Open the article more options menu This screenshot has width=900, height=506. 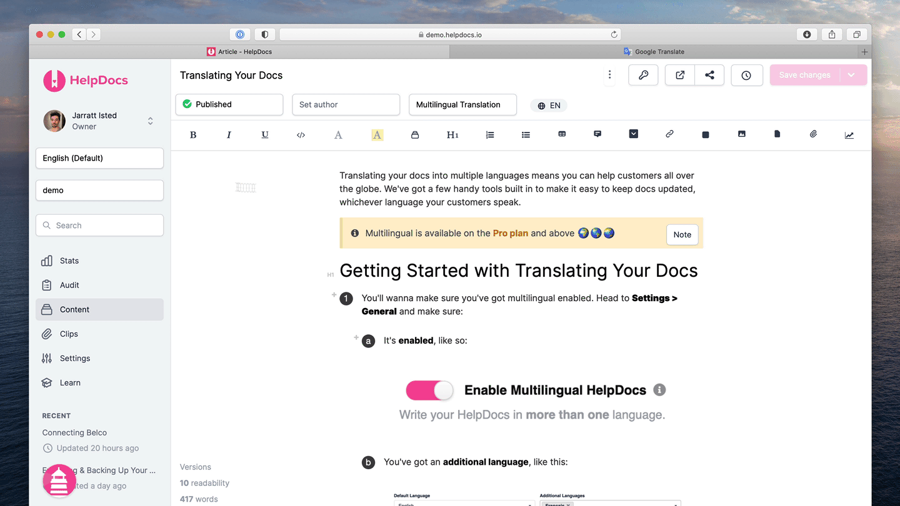(x=609, y=75)
